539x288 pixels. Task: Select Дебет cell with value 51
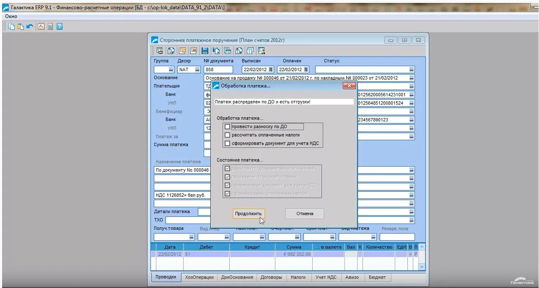[207, 254]
